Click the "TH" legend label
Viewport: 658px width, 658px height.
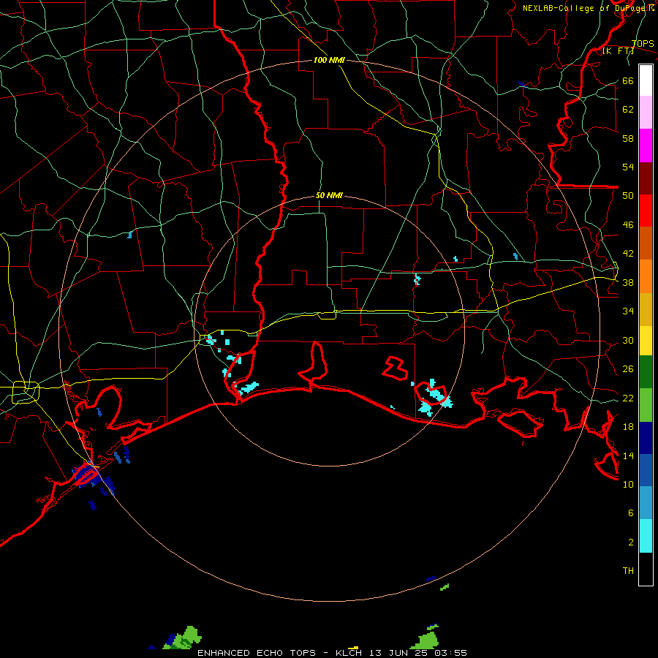(x=628, y=571)
